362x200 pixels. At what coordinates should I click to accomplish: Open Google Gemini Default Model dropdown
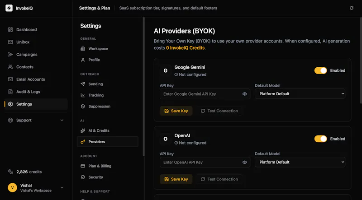[x=300, y=94]
